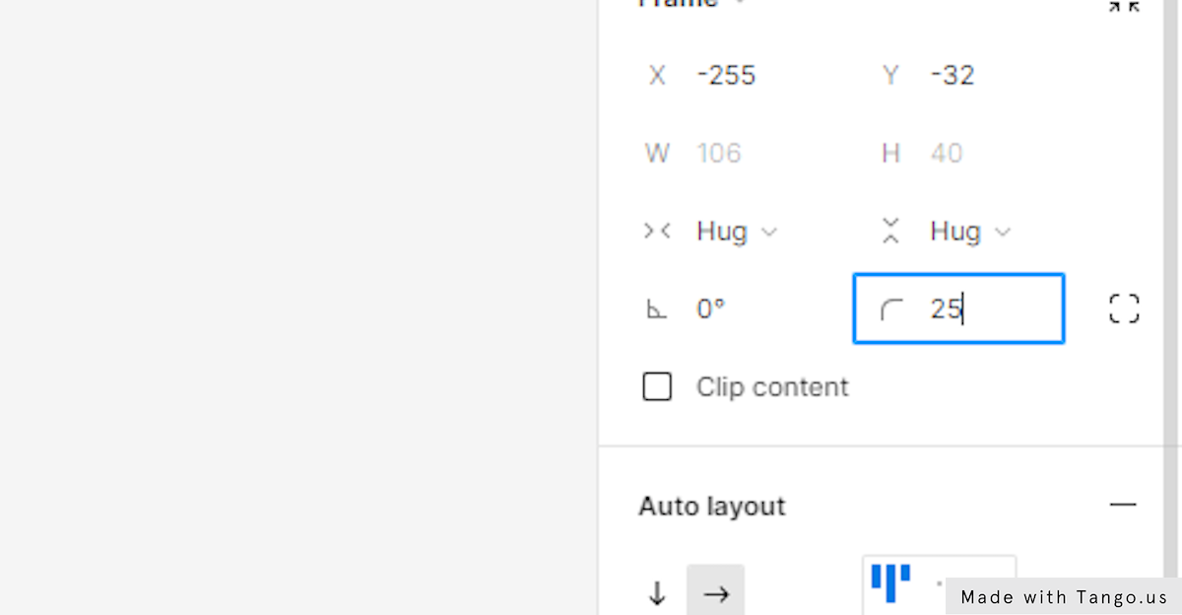The width and height of the screenshot is (1182, 615).
Task: Click the corner radius icon
Action: (x=891, y=310)
